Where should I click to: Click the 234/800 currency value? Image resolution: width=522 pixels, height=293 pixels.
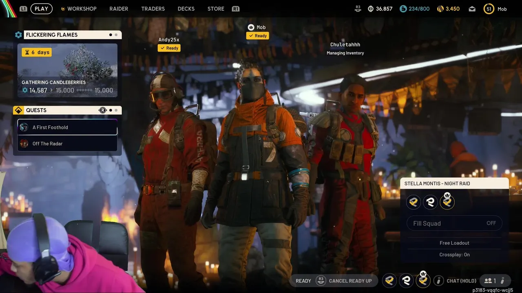(x=420, y=9)
